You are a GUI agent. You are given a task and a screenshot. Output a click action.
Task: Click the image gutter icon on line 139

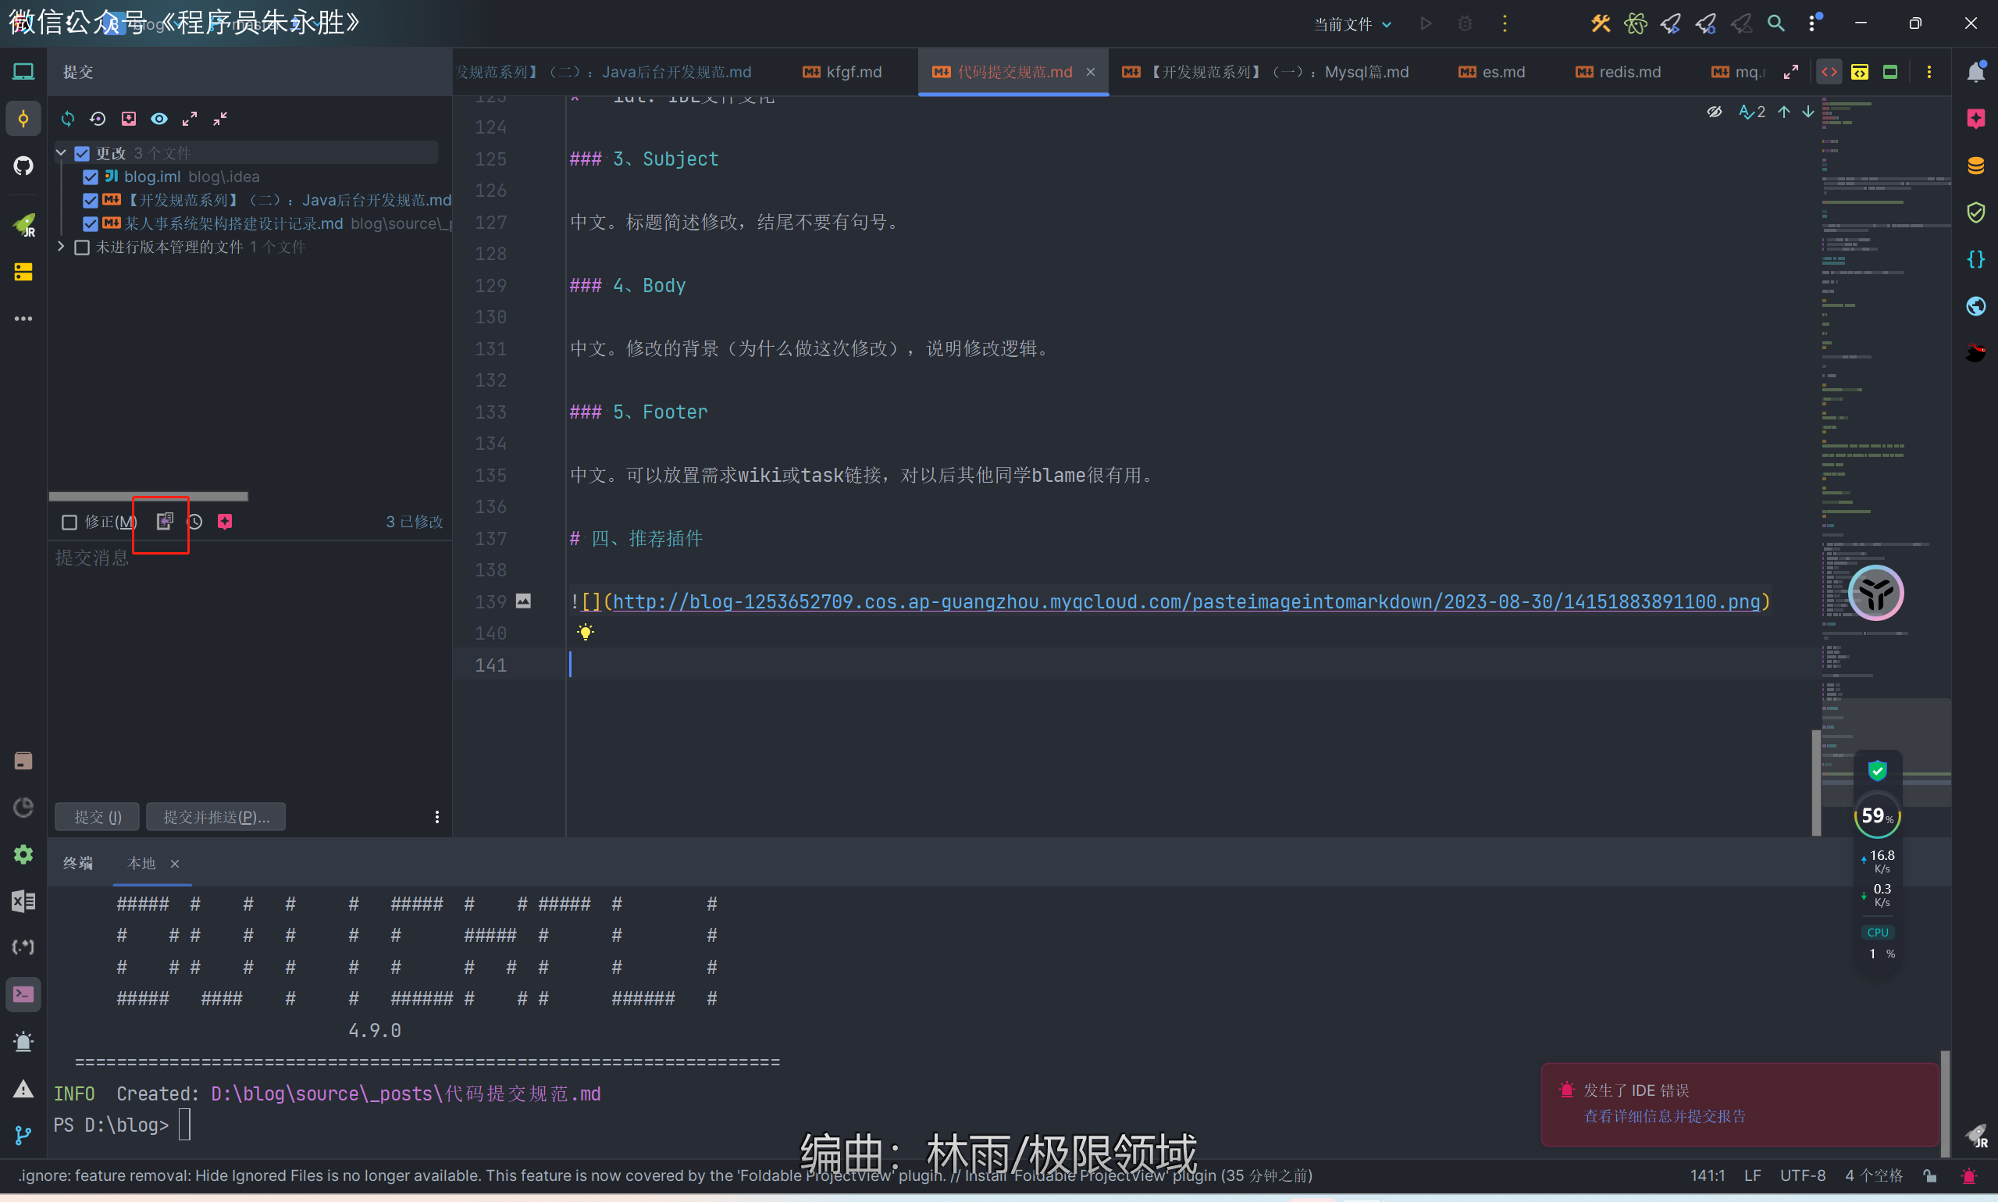coord(524,601)
